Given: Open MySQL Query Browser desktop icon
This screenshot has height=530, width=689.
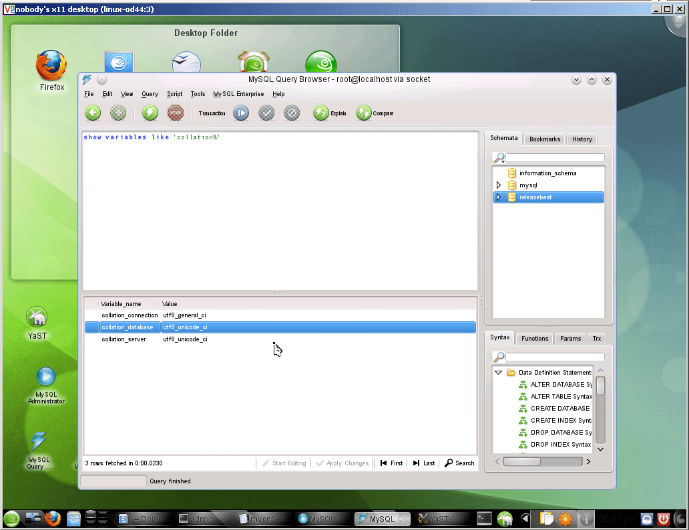Looking at the screenshot, I should 39,451.
